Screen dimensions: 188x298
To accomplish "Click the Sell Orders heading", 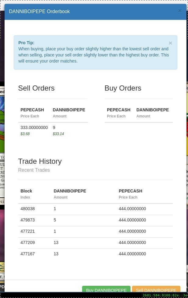I will click(37, 88).
